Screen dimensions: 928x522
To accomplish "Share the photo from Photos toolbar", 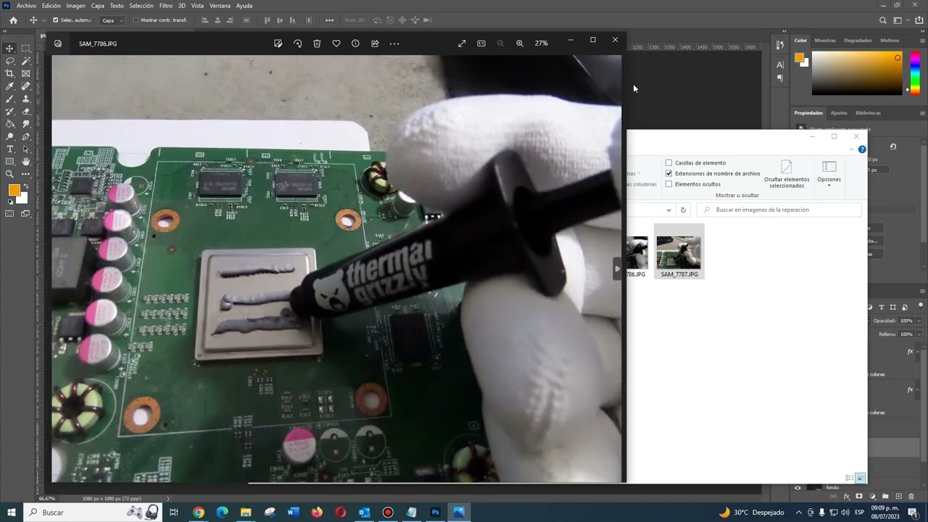I will tap(375, 43).
